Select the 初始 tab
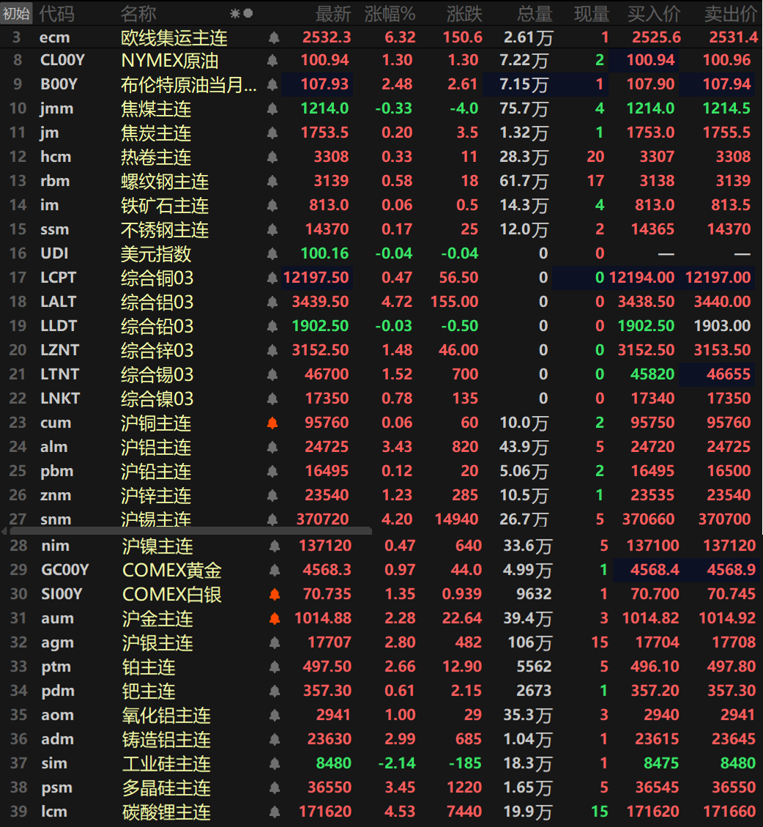This screenshot has height=827, width=763. pyautogui.click(x=17, y=13)
